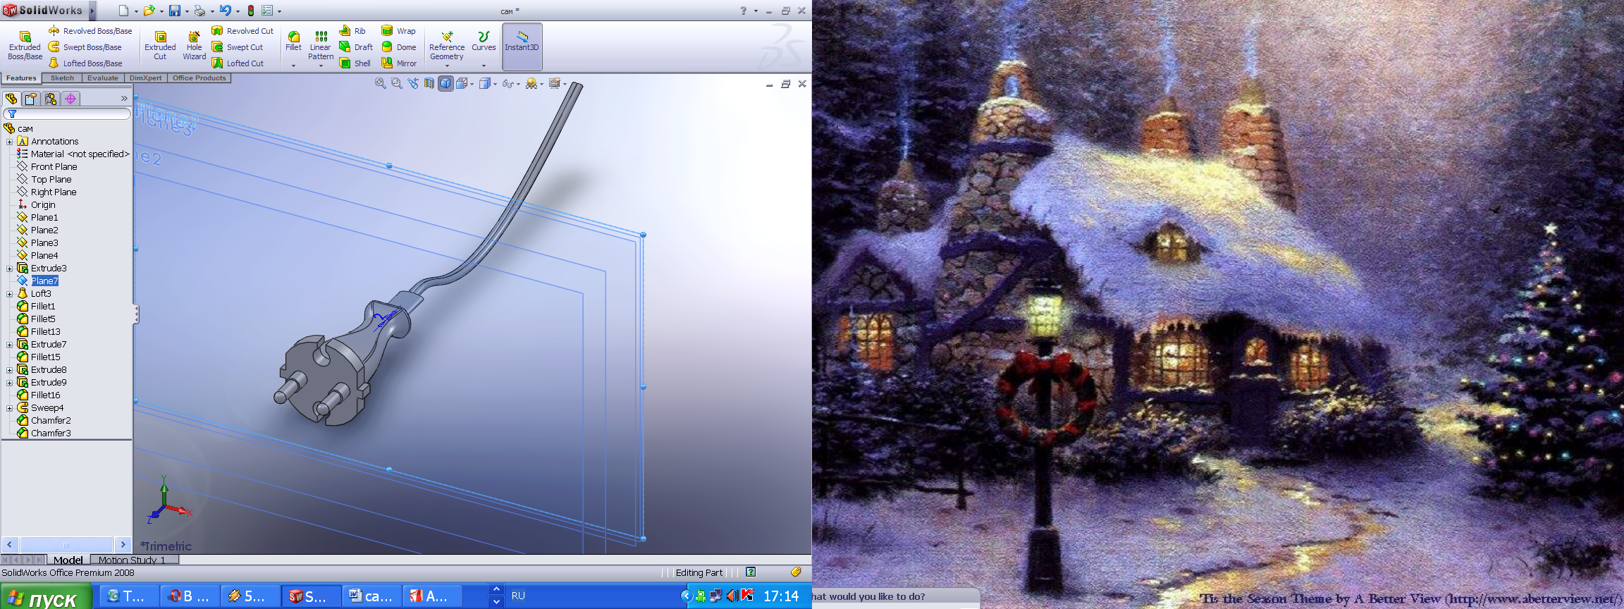Click the Rebuild traffic light icon

250,11
